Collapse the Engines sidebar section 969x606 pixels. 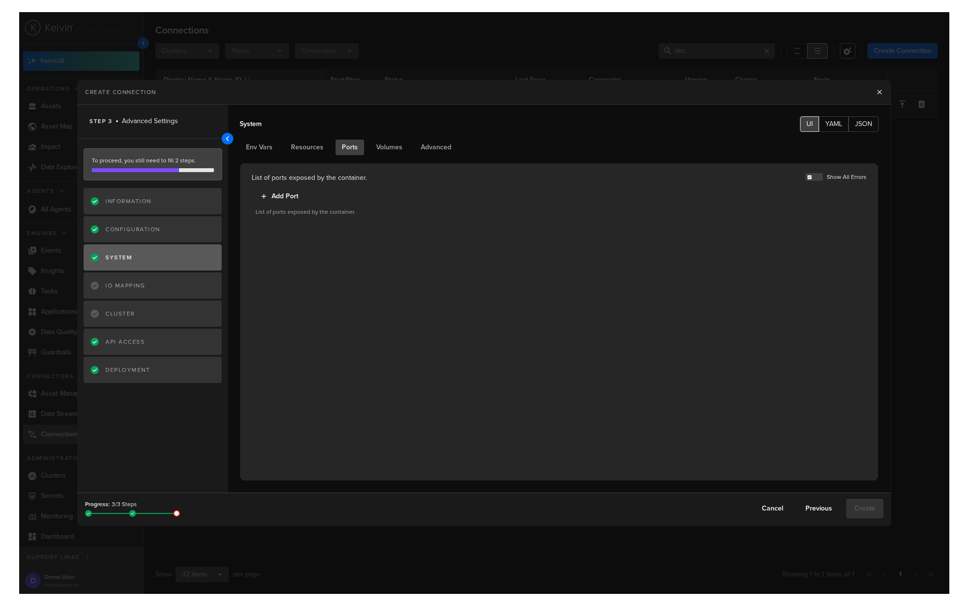(x=65, y=233)
